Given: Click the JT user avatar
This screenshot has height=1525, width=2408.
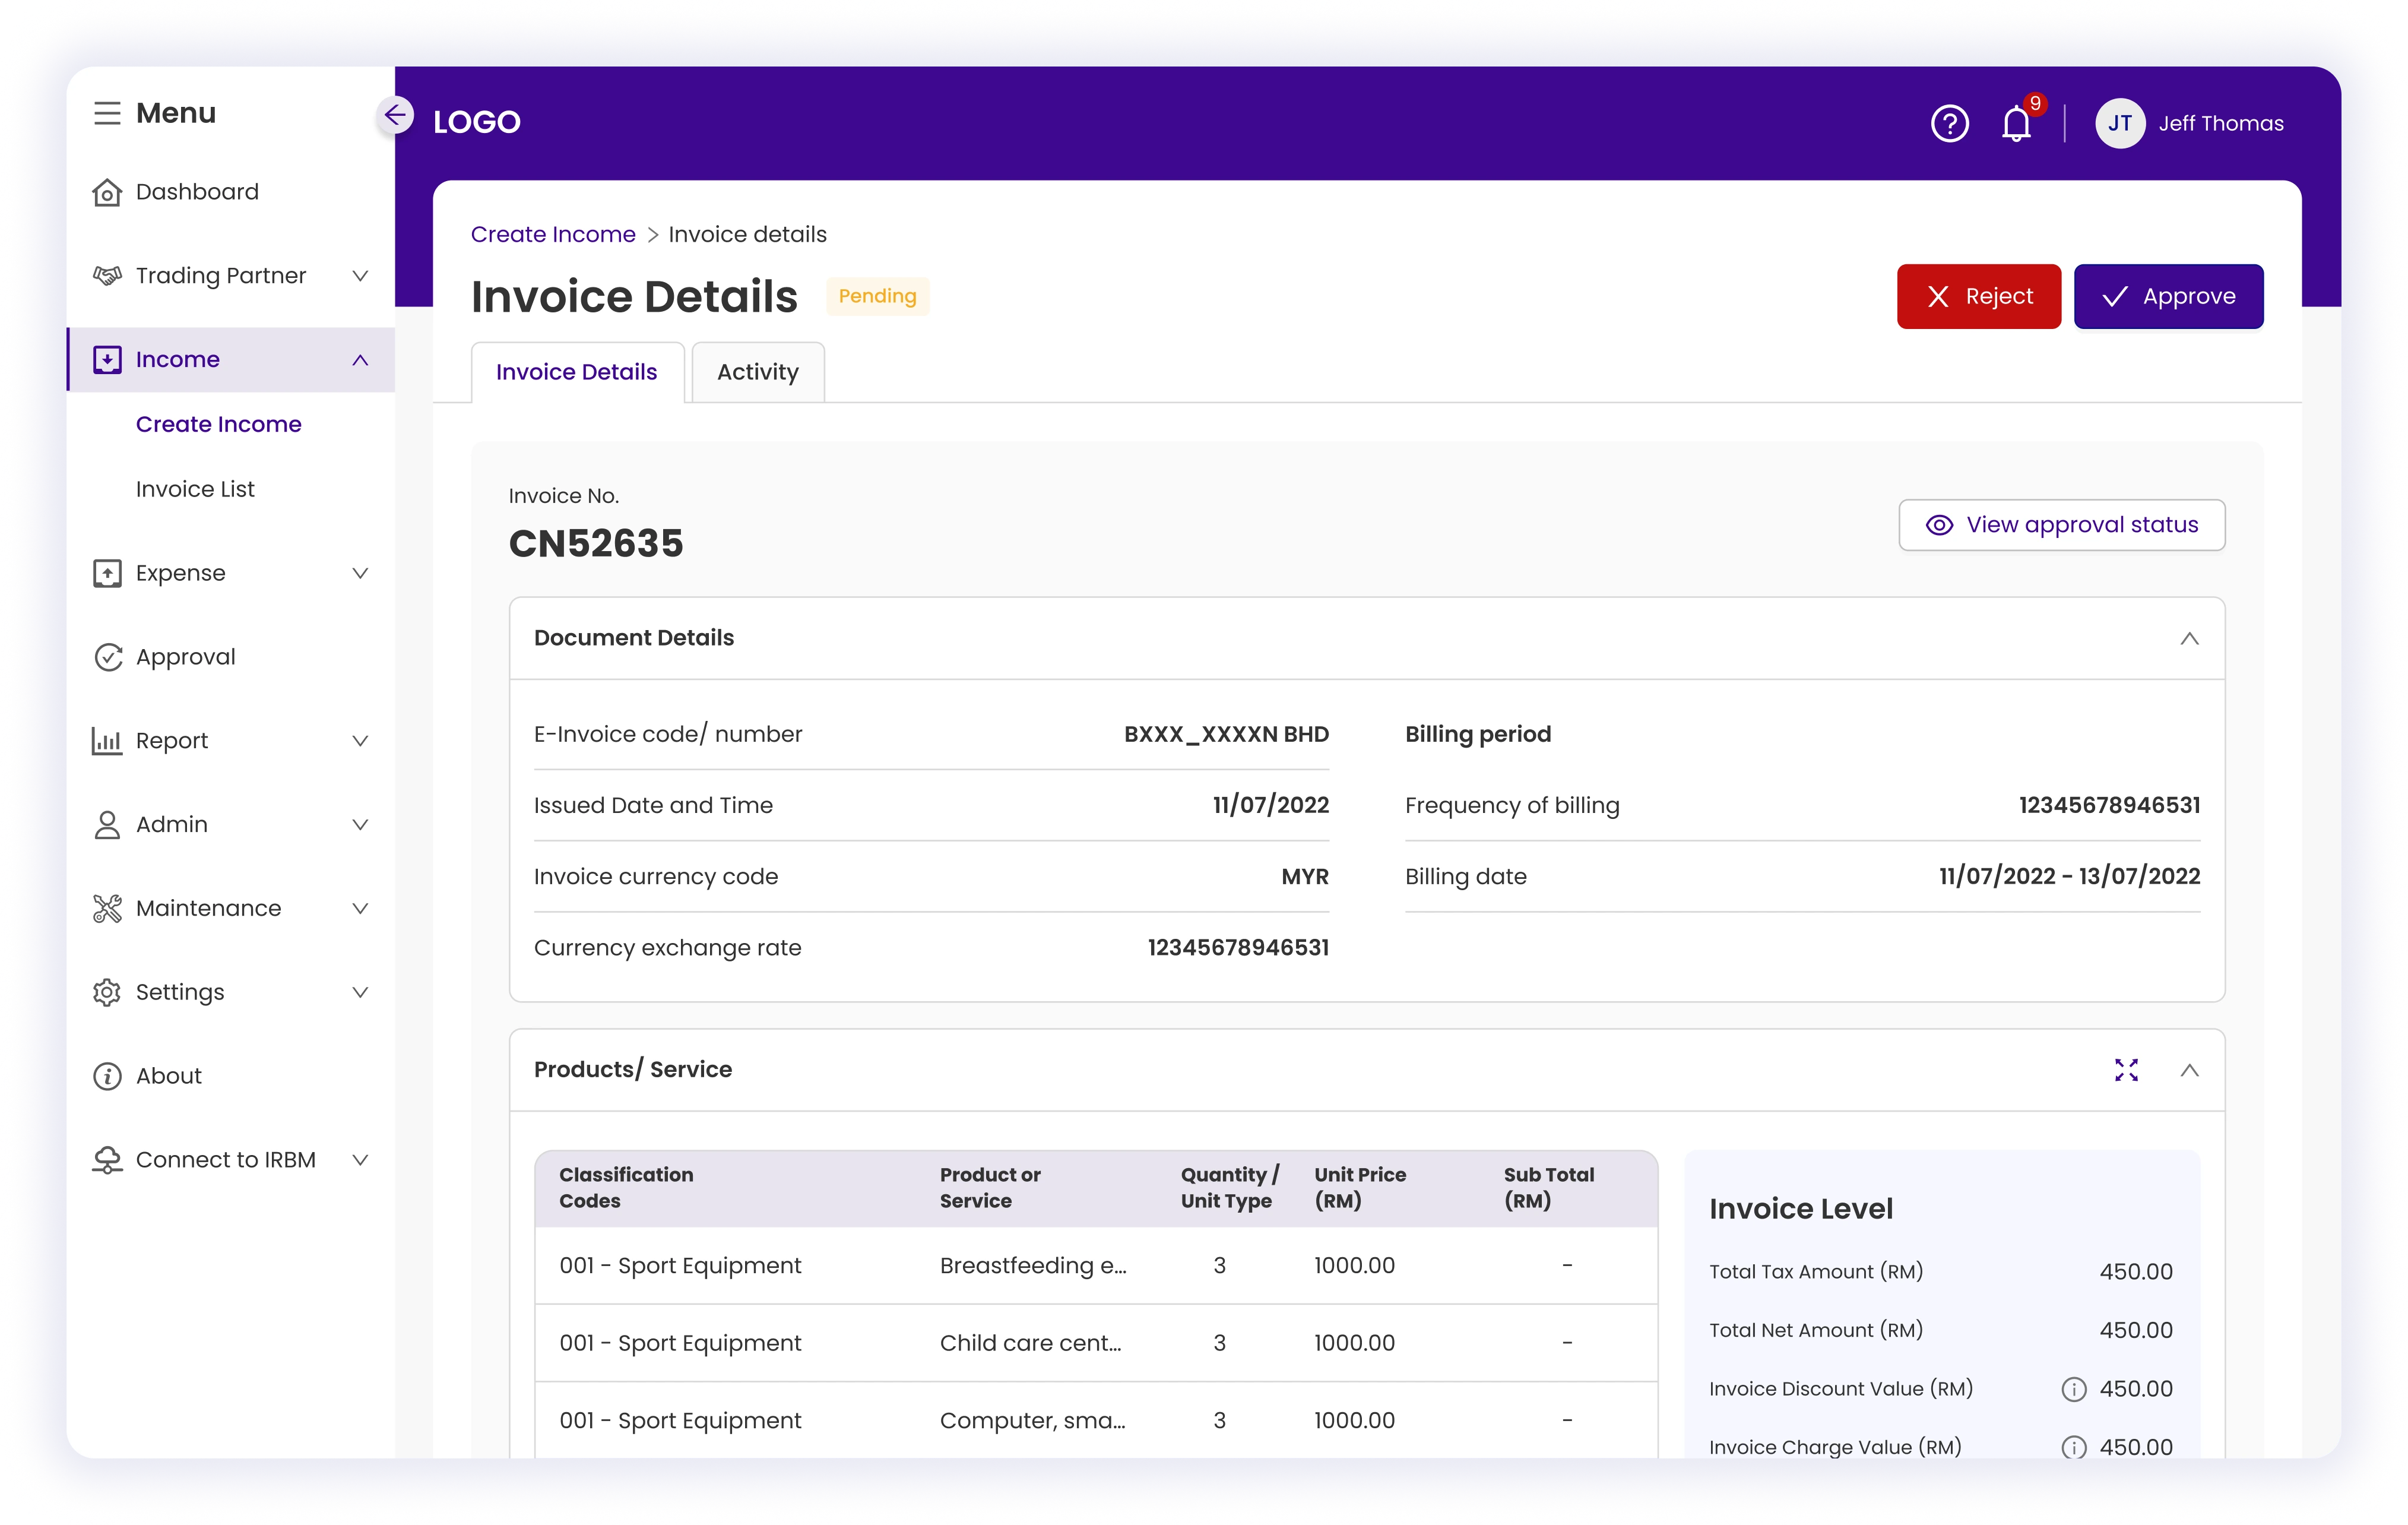Looking at the screenshot, I should 2120,123.
